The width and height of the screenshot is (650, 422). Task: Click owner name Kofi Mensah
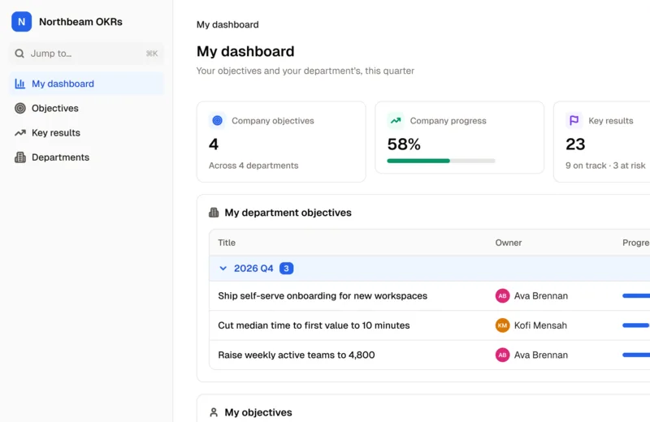click(x=540, y=325)
